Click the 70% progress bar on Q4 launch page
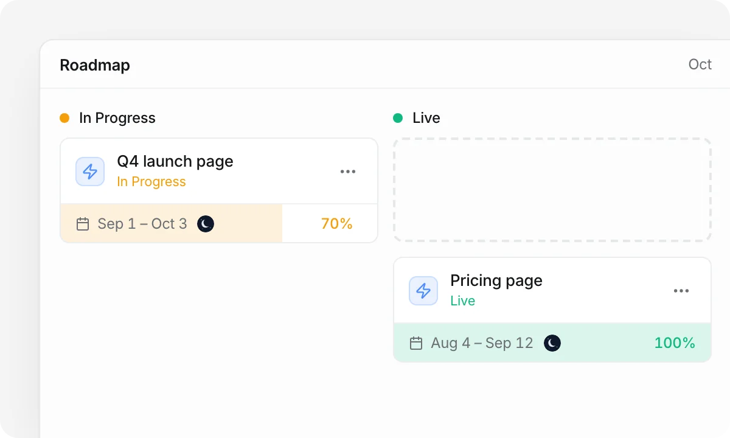This screenshot has height=438, width=730. pos(219,224)
